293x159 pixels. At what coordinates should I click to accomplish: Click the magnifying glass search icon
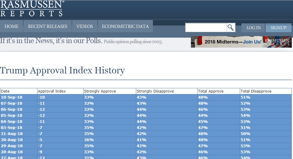click(231, 28)
